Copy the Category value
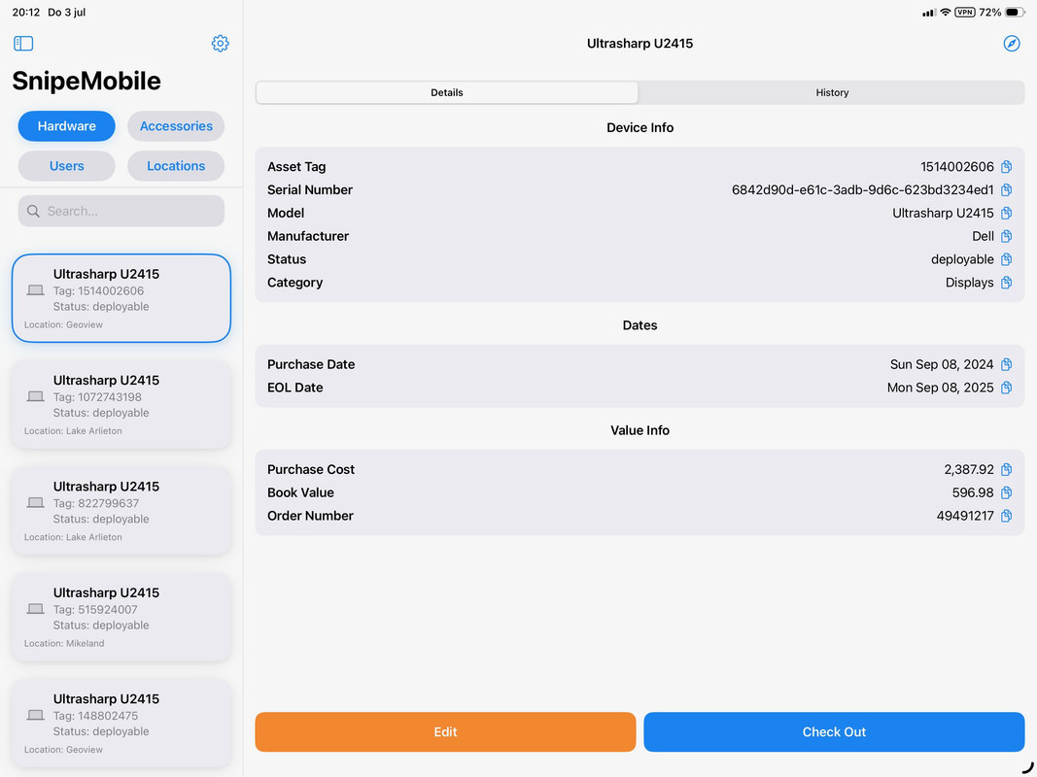1037x777 pixels. tap(1007, 282)
